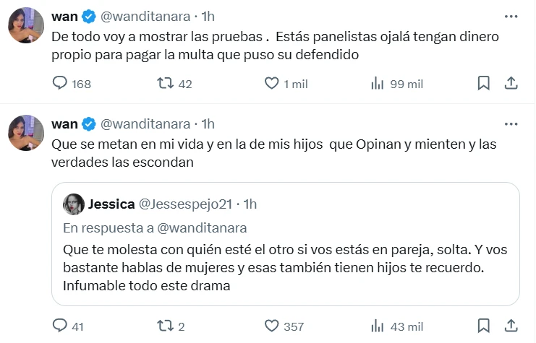Reply to the second tweet with 41 replies
Viewport: 536px width, 343px height.
(60, 326)
